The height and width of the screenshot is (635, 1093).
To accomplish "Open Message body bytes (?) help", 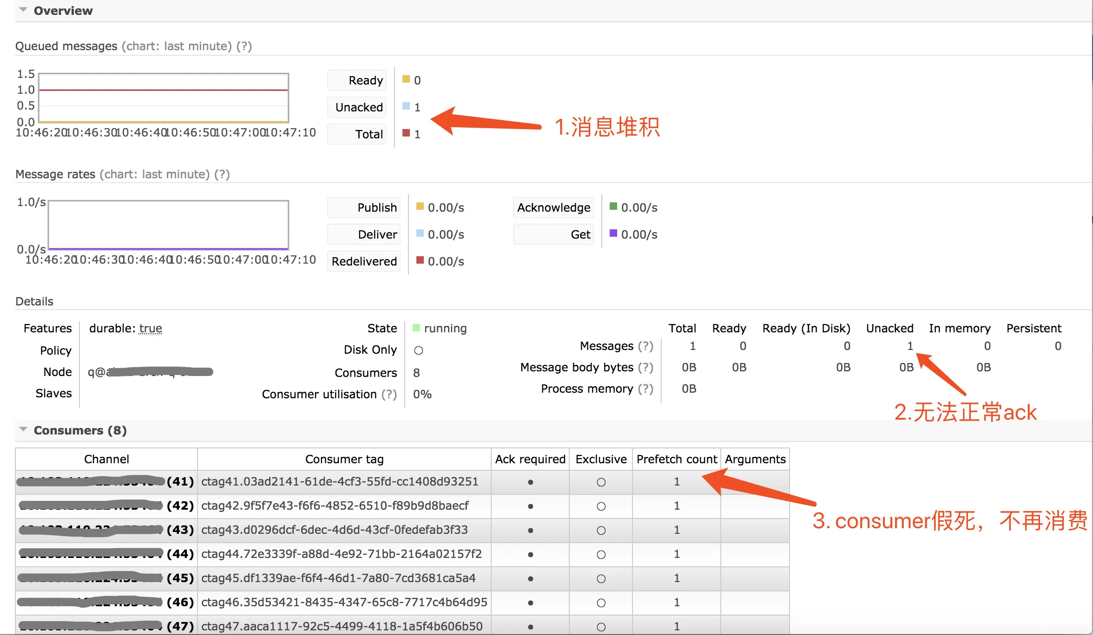I will 645,367.
